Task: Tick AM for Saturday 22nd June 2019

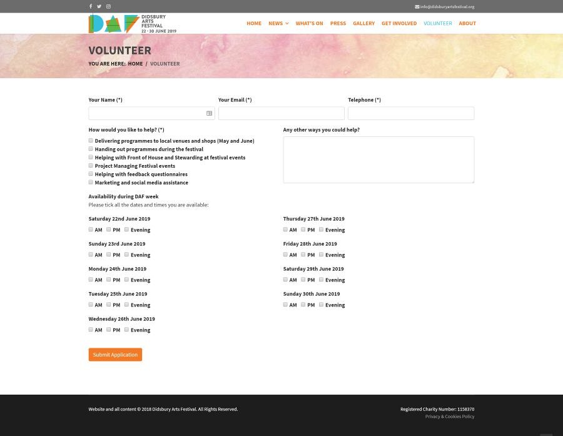Action: click(91, 230)
